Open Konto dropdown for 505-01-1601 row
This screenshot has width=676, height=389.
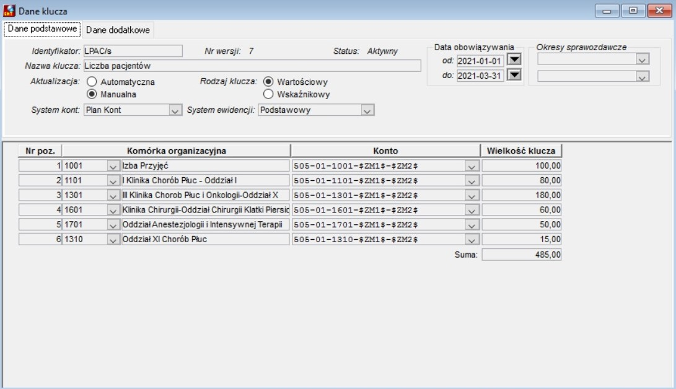coord(472,210)
